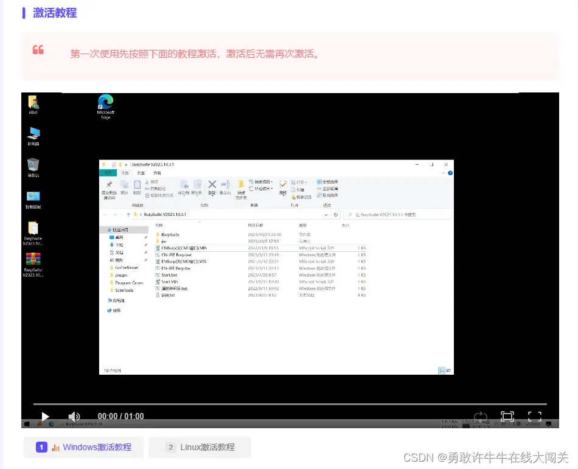Switch to large icons view in status bar
The height and width of the screenshot is (469, 578).
click(448, 370)
